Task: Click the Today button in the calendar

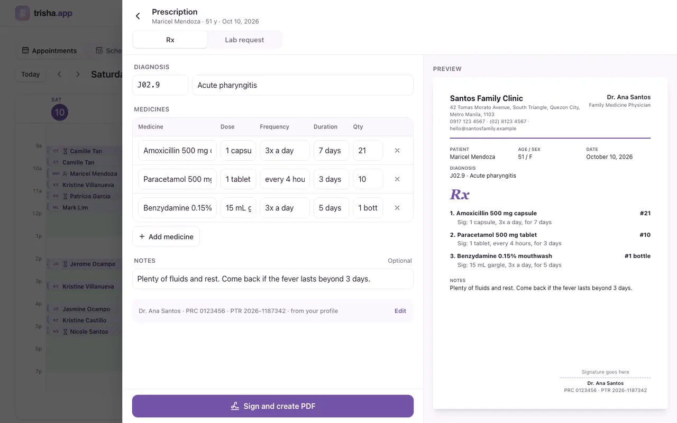Action: tap(31, 74)
